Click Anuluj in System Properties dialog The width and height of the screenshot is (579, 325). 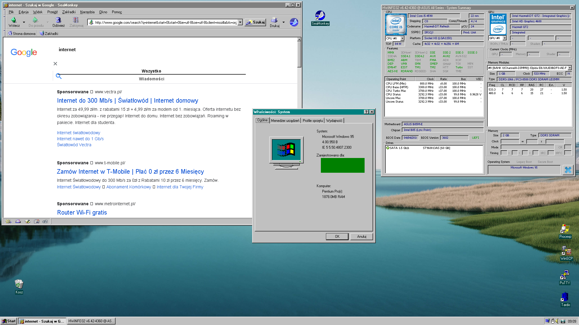(362, 237)
